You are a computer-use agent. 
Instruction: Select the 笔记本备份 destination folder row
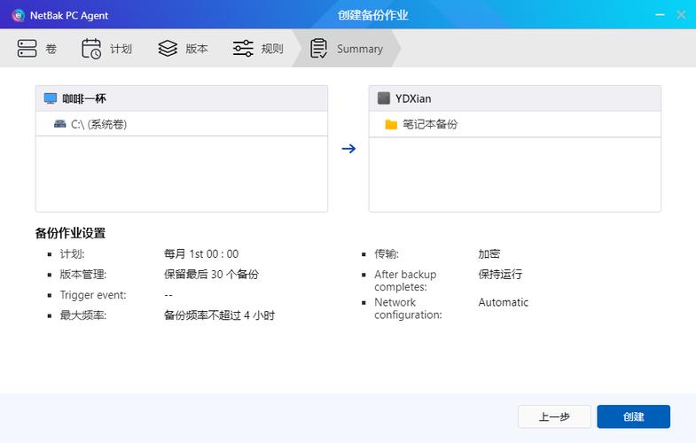click(x=515, y=124)
